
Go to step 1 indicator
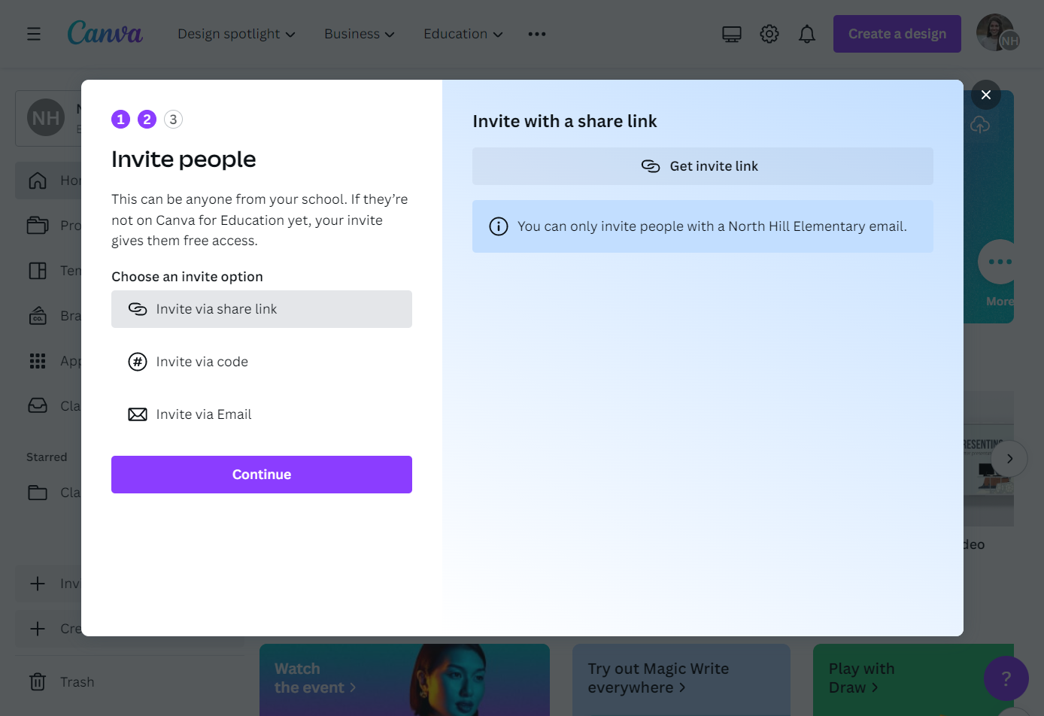pyautogui.click(x=121, y=119)
